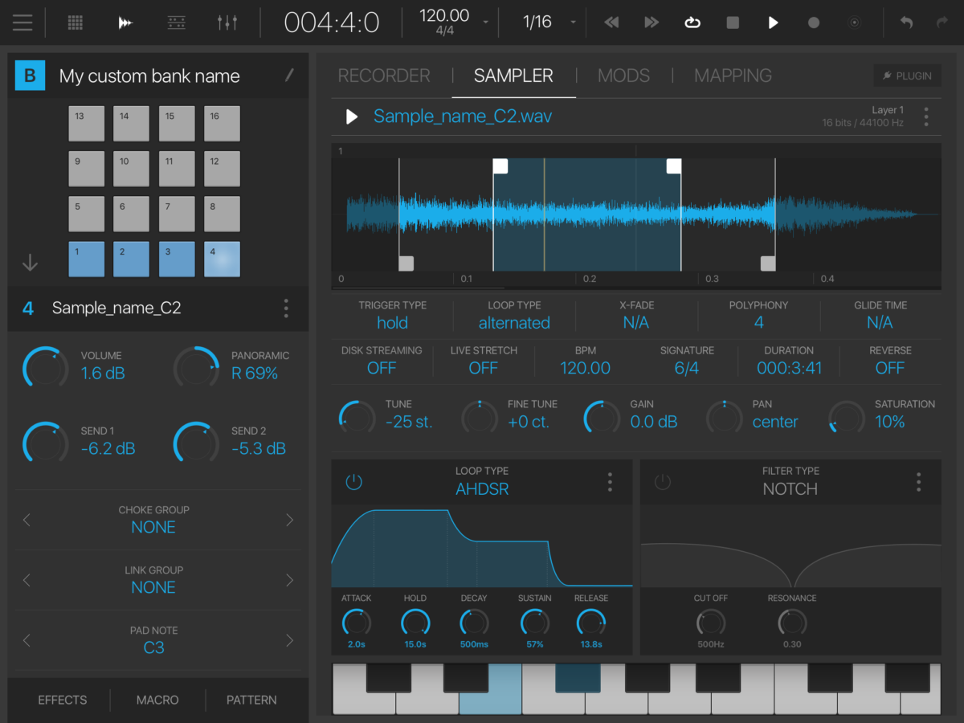Screen dimensions: 964x723
Task: Click the PLUGIN button
Action: point(907,76)
